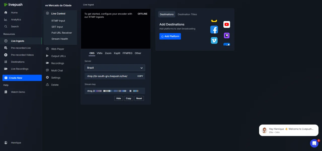Switch to the VMix encoder tab

point(100,53)
